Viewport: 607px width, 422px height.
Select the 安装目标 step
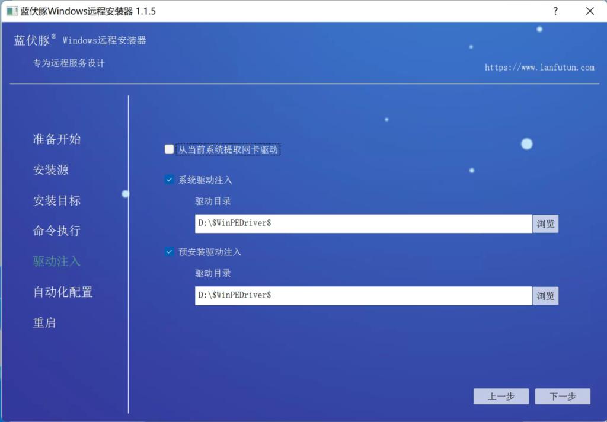click(56, 201)
